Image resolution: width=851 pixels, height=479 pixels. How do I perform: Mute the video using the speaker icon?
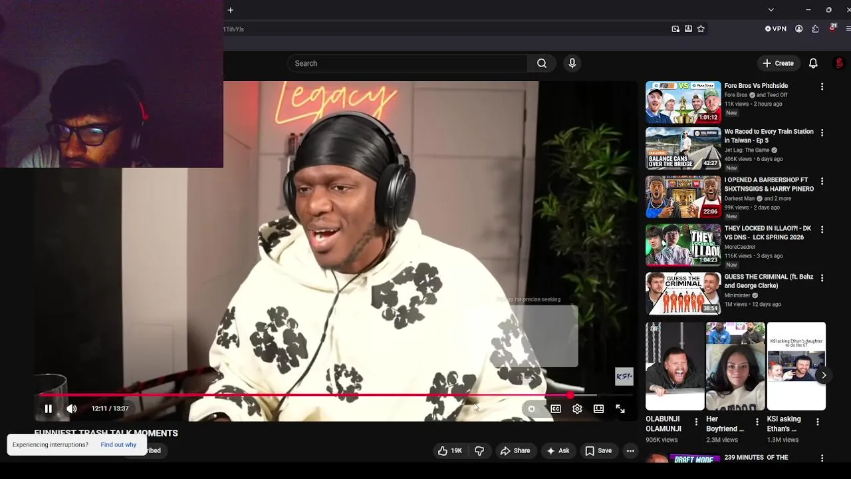click(72, 408)
